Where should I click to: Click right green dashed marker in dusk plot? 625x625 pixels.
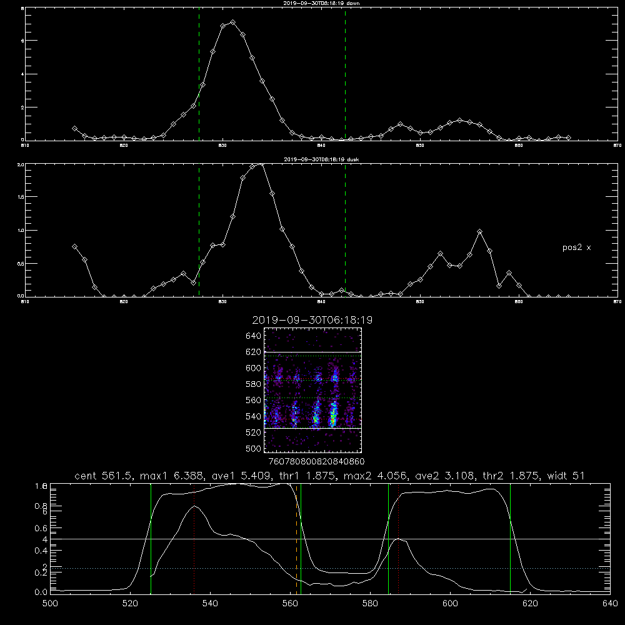pyautogui.click(x=345, y=231)
